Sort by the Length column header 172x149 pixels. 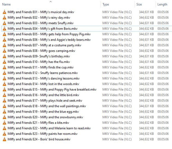click(162, 4)
